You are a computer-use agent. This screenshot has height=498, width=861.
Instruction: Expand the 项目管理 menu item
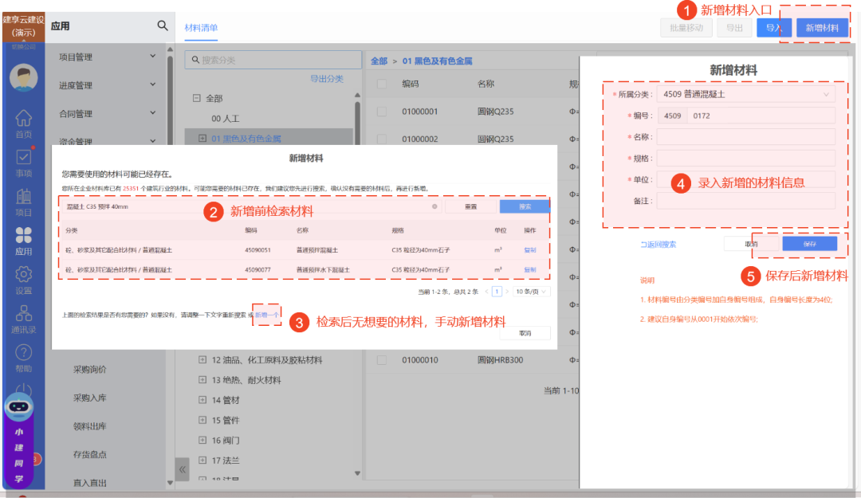[x=108, y=57]
